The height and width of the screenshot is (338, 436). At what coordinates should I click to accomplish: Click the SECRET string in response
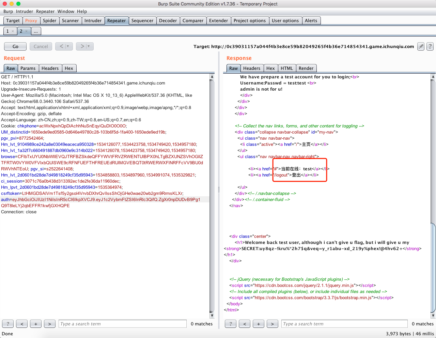(322, 248)
